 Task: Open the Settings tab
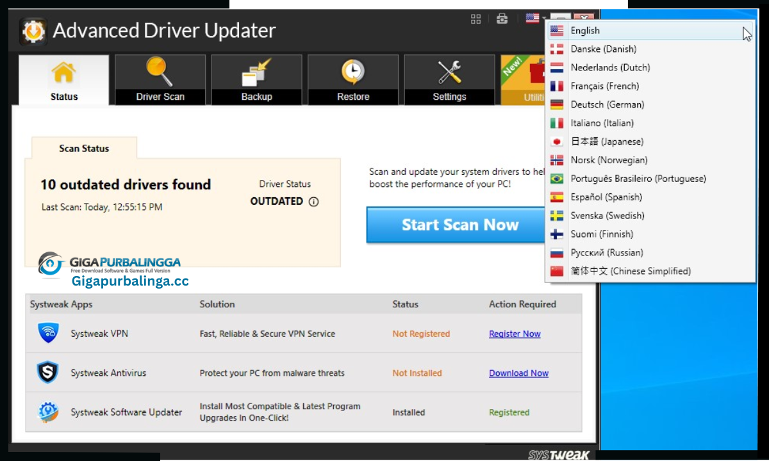pyautogui.click(x=449, y=80)
